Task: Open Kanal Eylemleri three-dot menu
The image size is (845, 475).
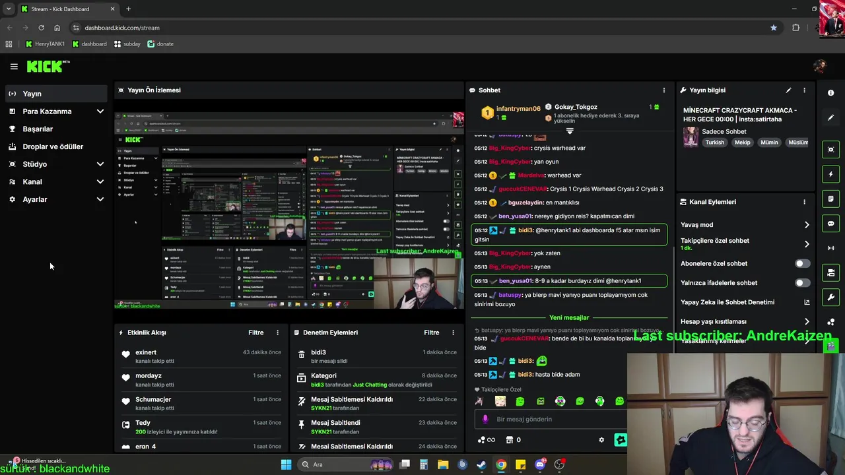Action: tap(804, 202)
